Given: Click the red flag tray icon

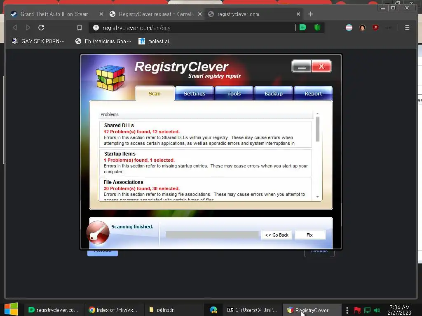Looking at the screenshot, I should 357,310.
